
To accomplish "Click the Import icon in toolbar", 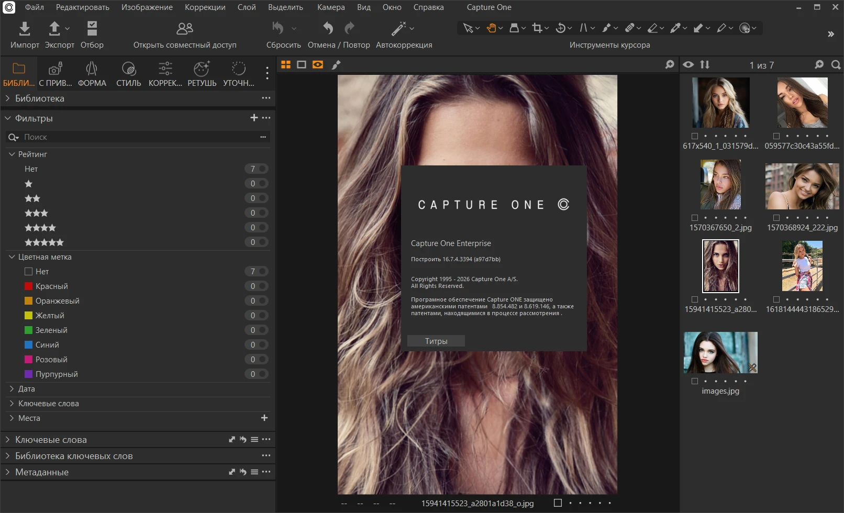I will 25,29.
